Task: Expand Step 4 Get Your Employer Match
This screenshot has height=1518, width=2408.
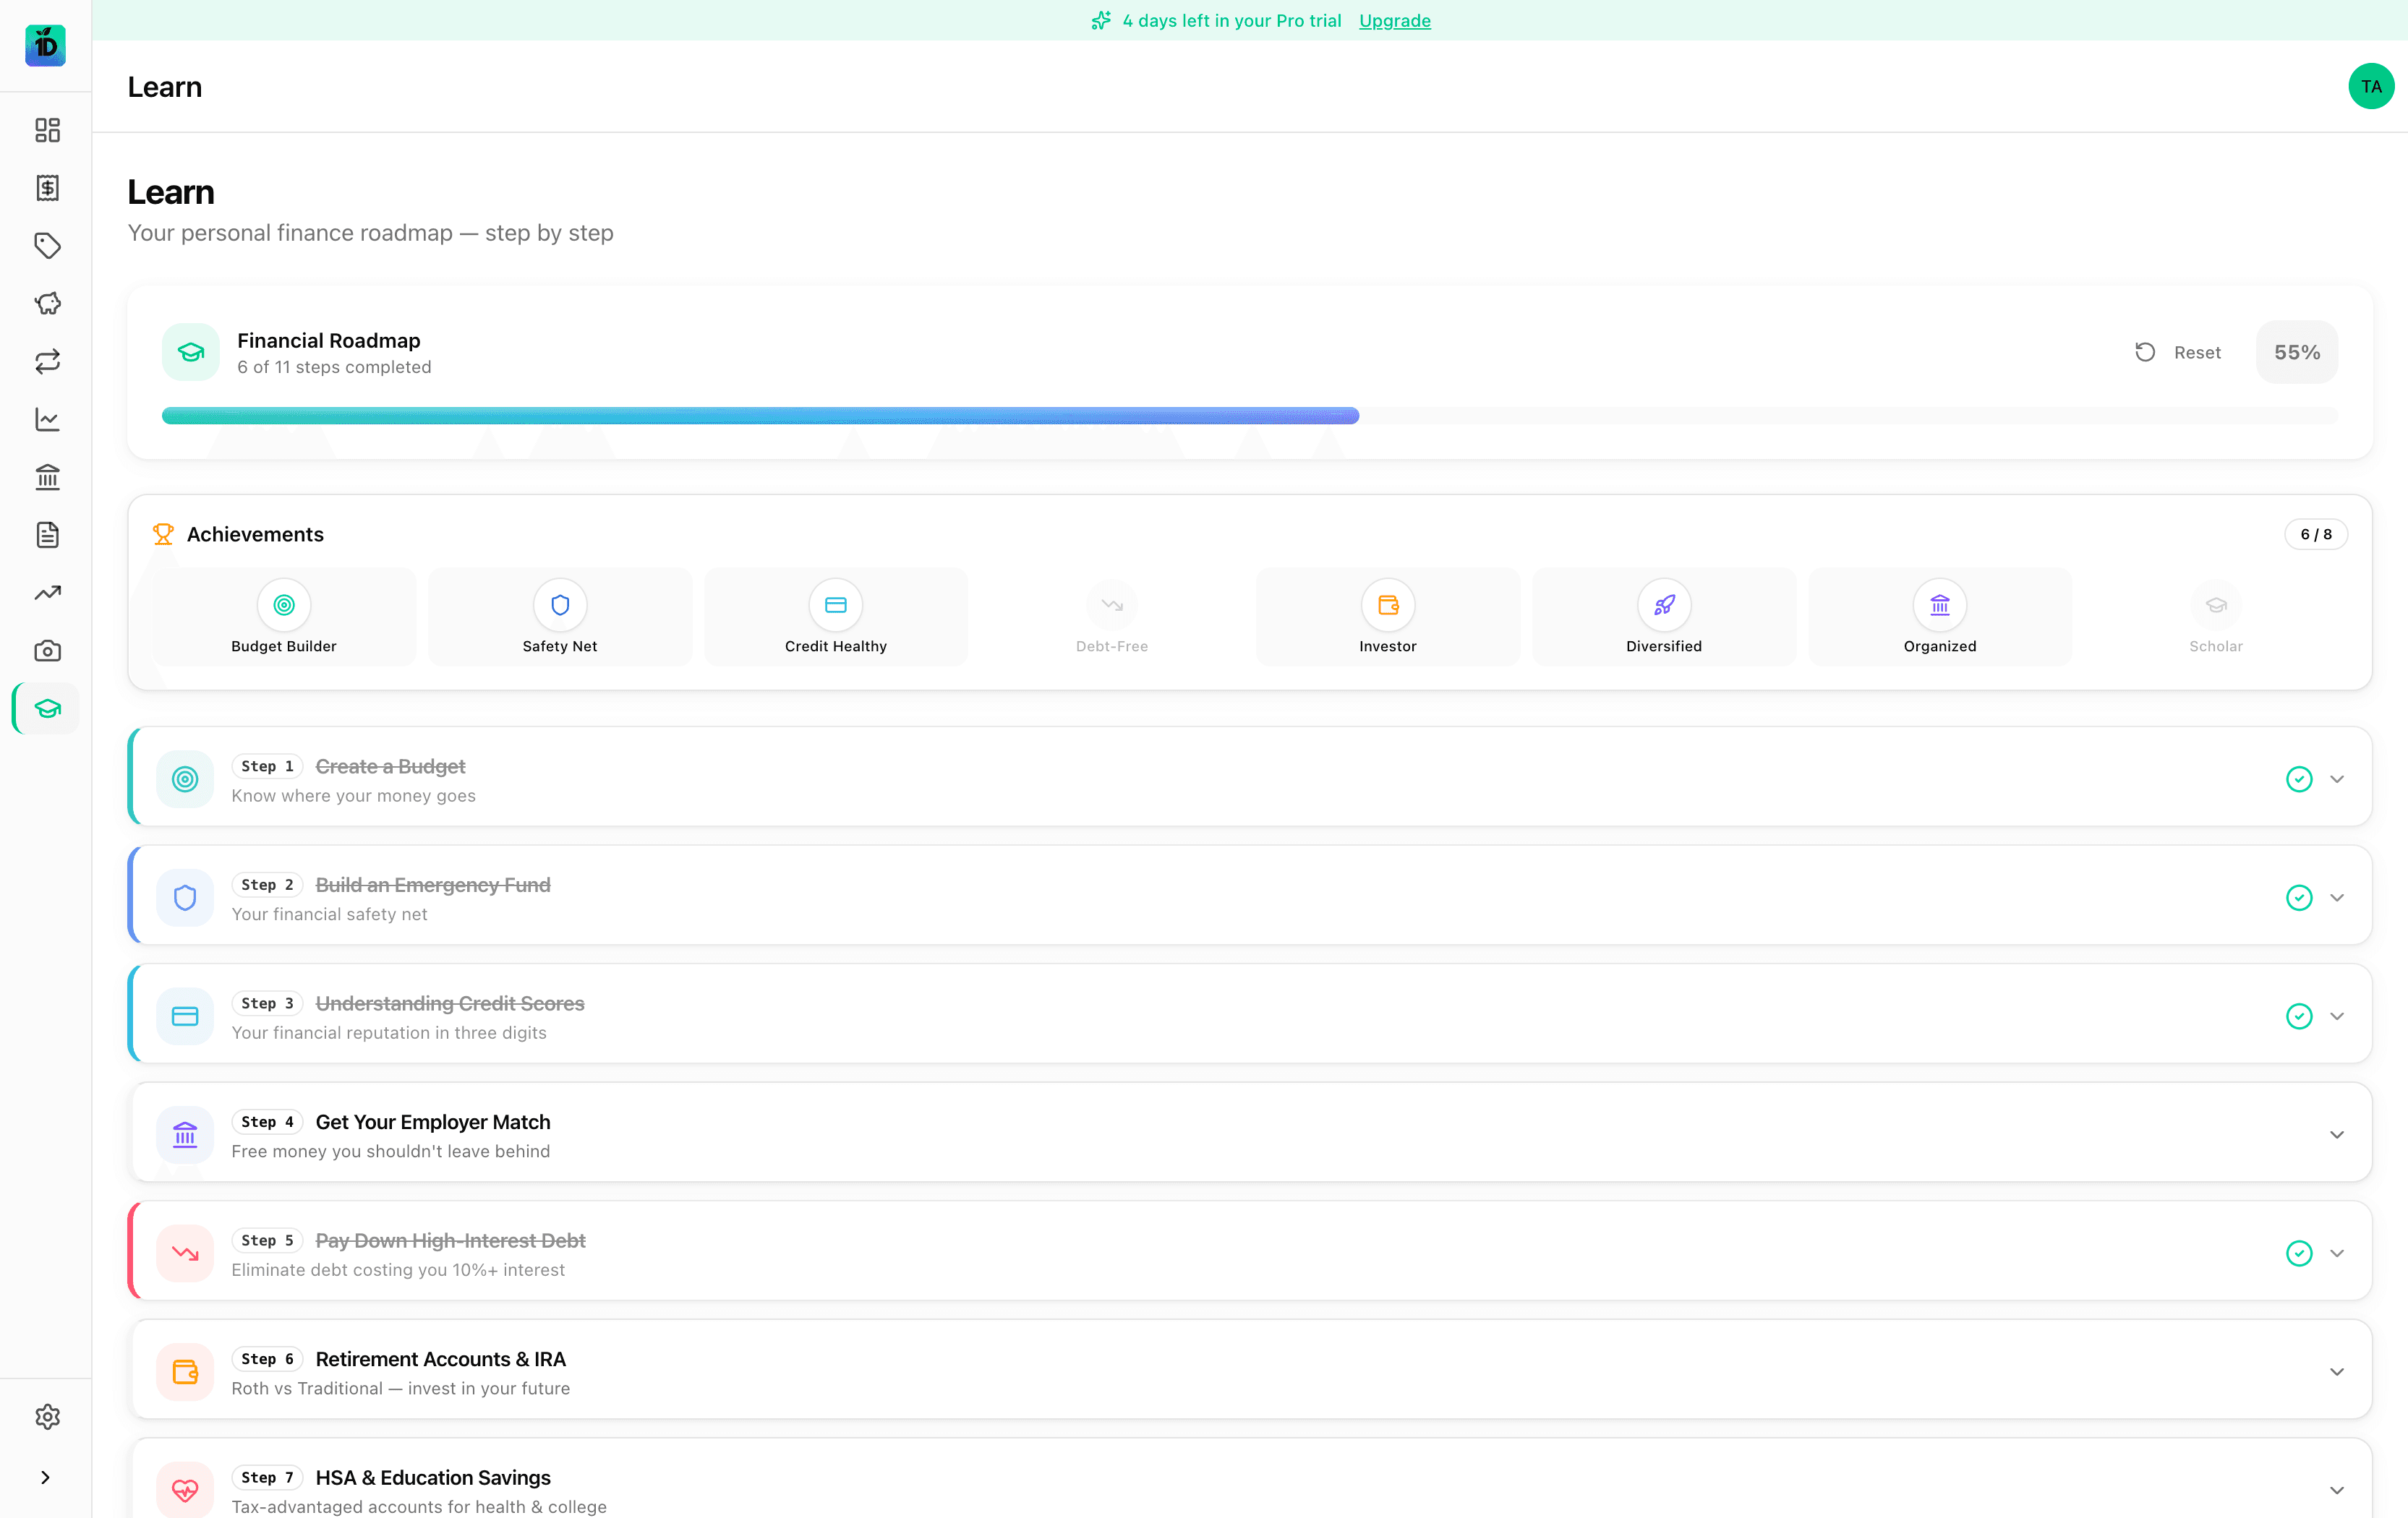Action: [x=2337, y=1134]
